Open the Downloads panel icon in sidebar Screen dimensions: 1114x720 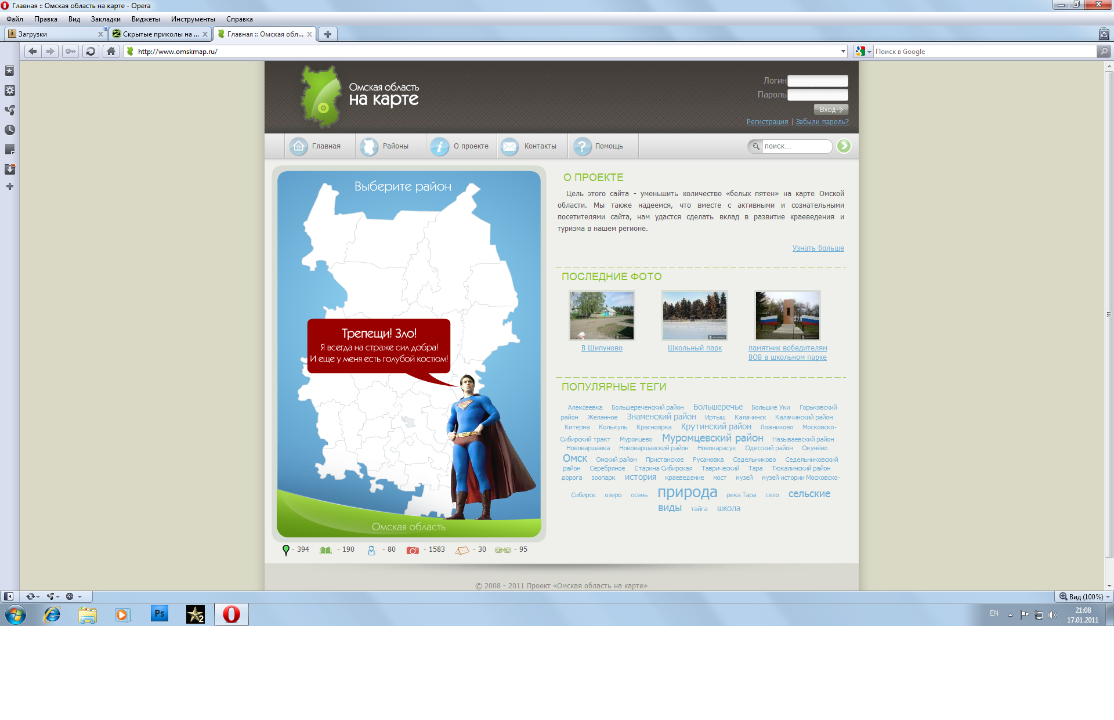pyautogui.click(x=9, y=169)
